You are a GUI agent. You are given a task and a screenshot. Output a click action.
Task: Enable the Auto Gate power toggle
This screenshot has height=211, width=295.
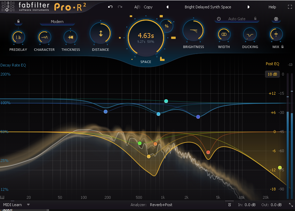(x=219, y=19)
